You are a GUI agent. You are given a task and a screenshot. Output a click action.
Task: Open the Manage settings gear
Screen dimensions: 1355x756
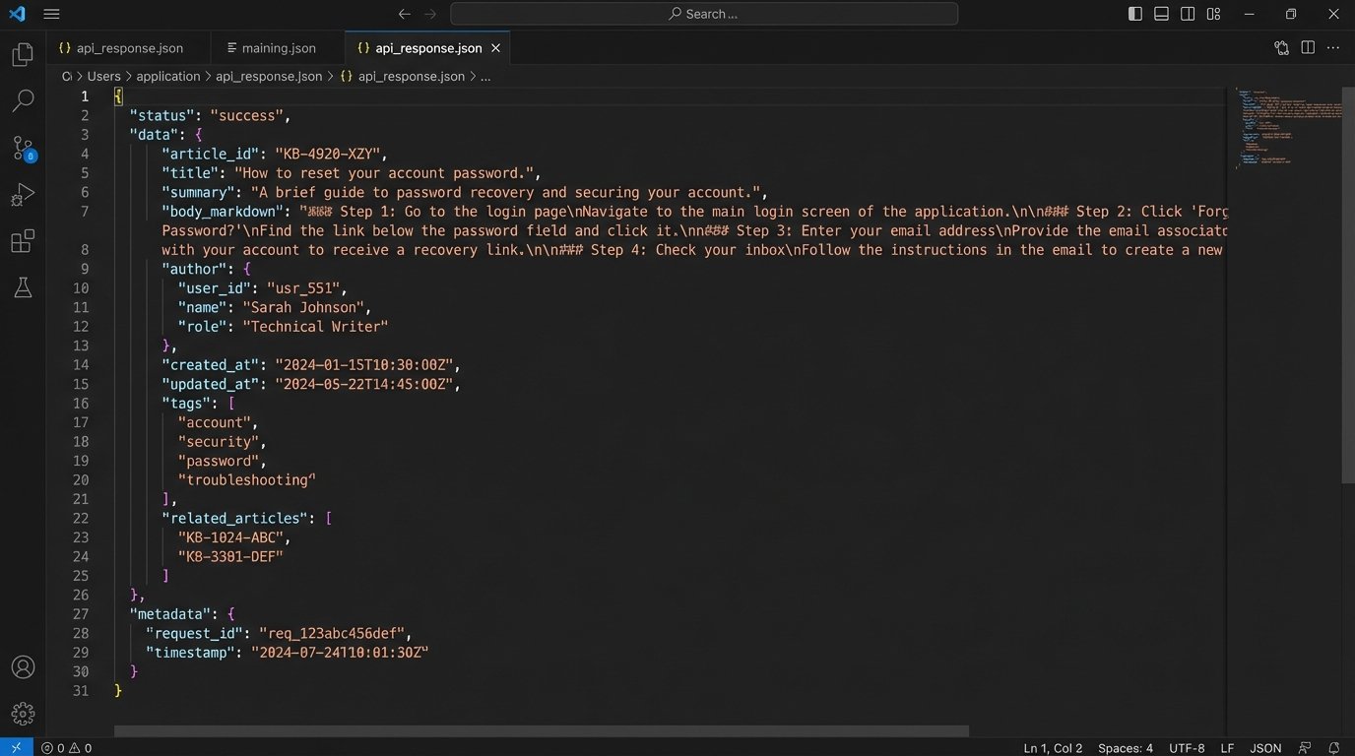(22, 713)
